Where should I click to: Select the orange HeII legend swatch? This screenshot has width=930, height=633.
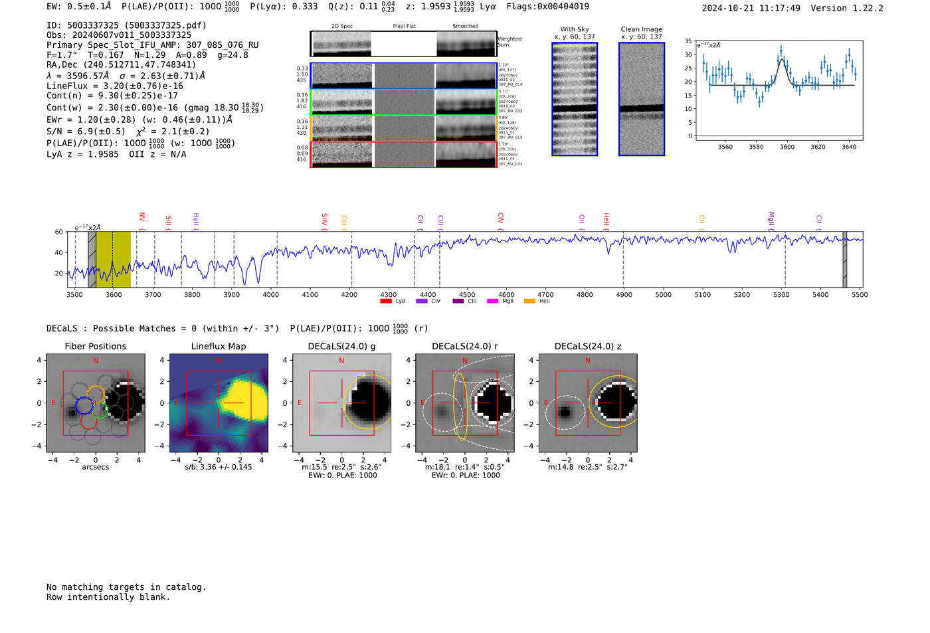click(x=529, y=302)
